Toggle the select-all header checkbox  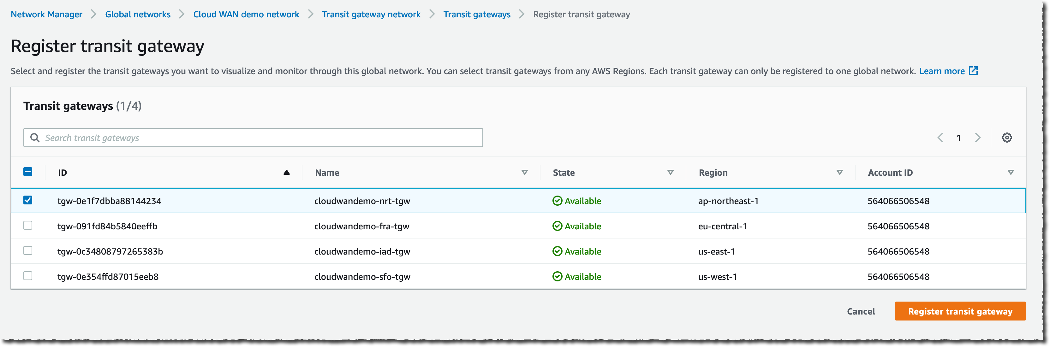pyautogui.click(x=28, y=172)
